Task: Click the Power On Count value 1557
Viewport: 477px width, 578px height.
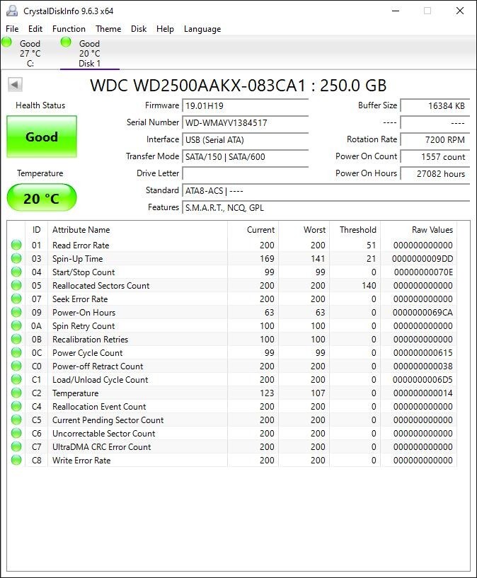Action: 435,156
